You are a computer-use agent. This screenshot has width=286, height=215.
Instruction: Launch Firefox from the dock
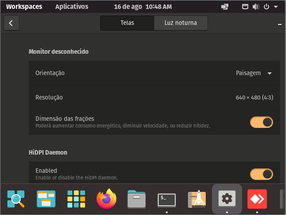tap(106, 199)
